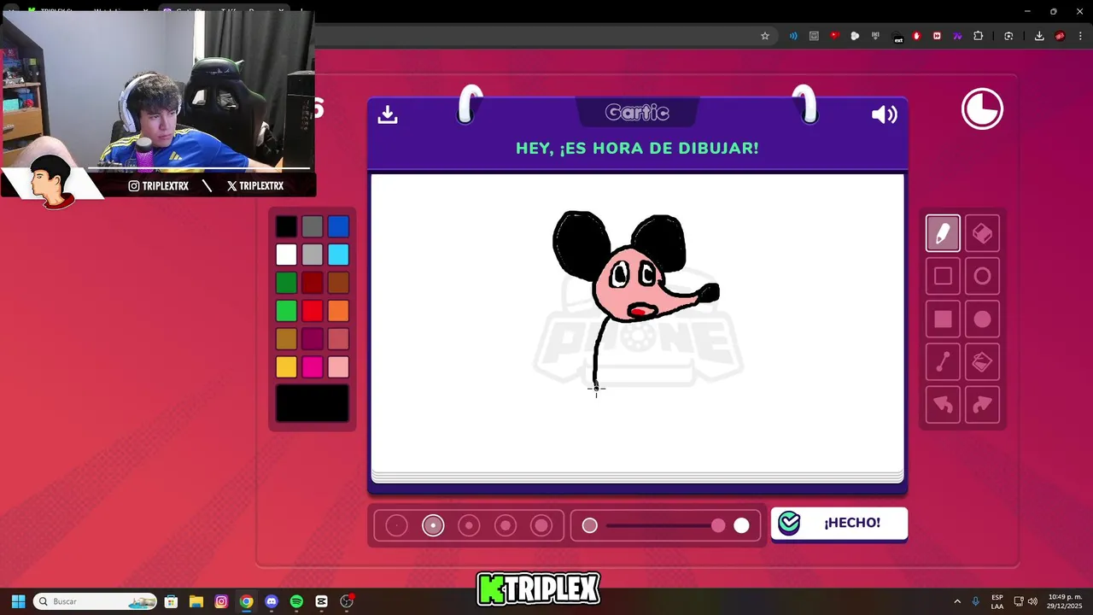1093x615 pixels.
Task: Pick the dark magenta color swatch
Action: (x=313, y=339)
